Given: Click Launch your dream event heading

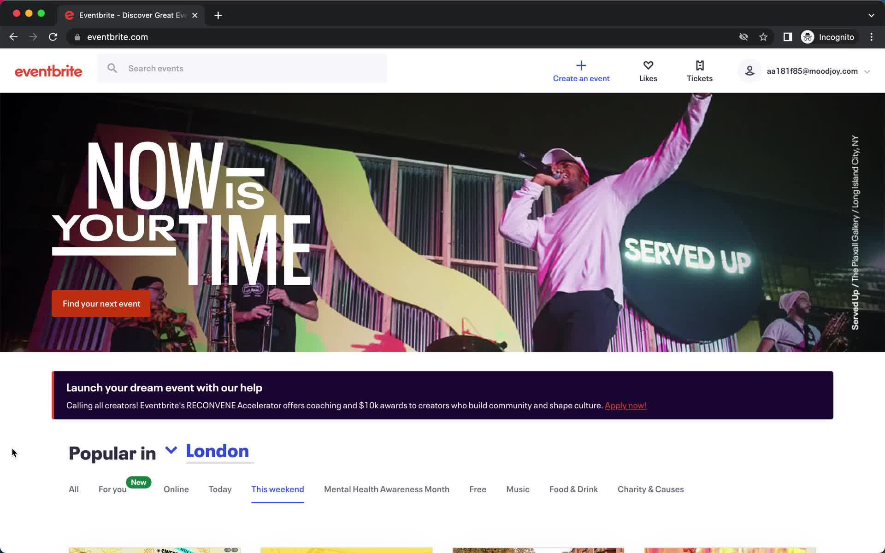Looking at the screenshot, I should pyautogui.click(x=164, y=388).
